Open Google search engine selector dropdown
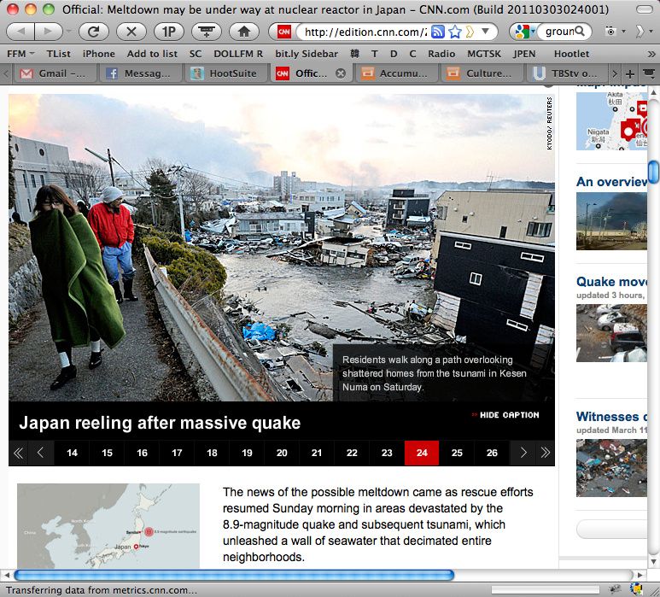 pos(525,32)
